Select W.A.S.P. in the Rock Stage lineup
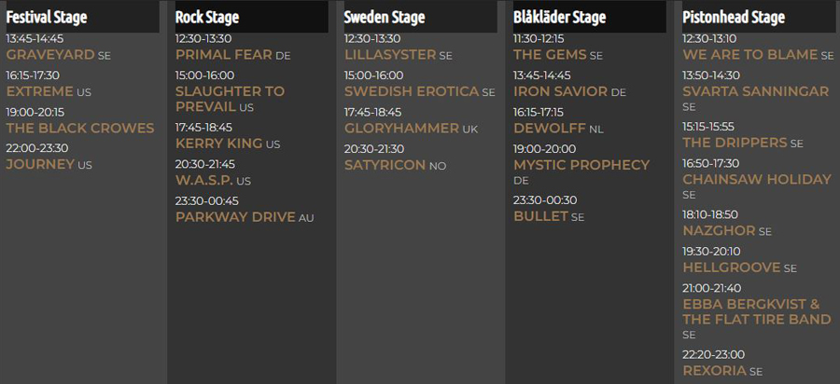Viewport: 840px width, 384px height. pos(204,180)
